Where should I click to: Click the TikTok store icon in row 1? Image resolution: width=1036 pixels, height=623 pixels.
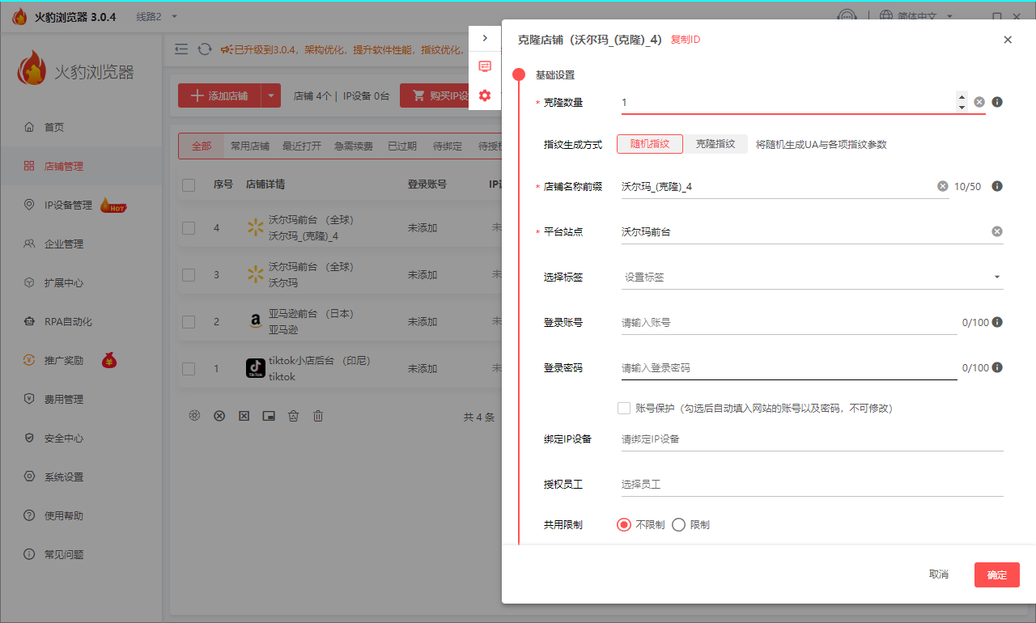[256, 368]
